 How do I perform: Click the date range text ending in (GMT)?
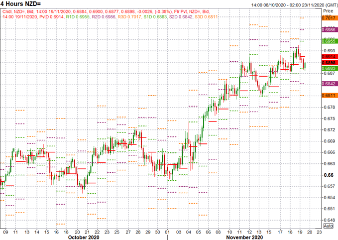coord(294,5)
